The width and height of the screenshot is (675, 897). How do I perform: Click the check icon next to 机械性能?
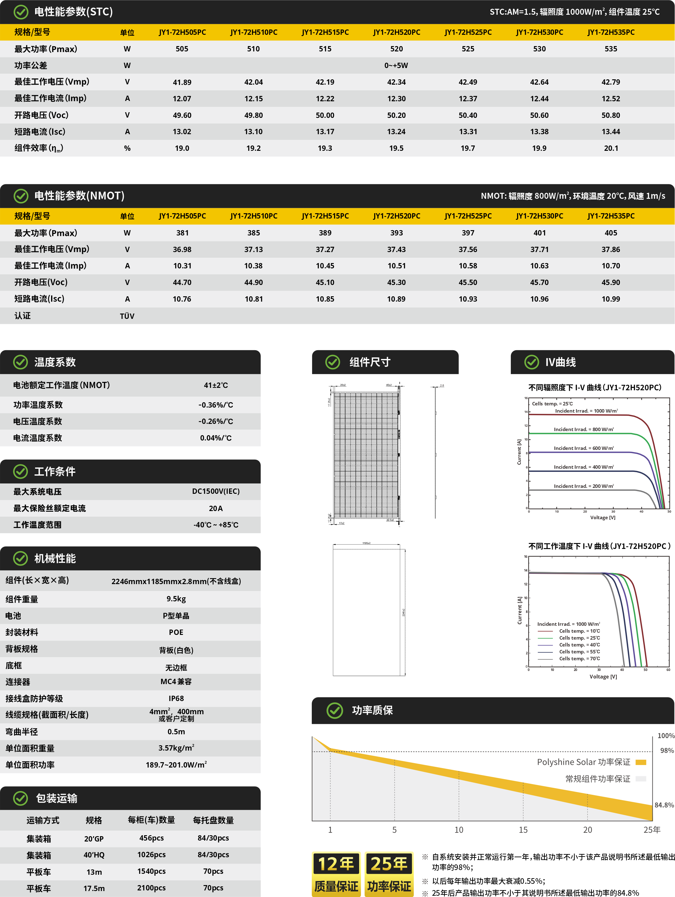pos(21,558)
